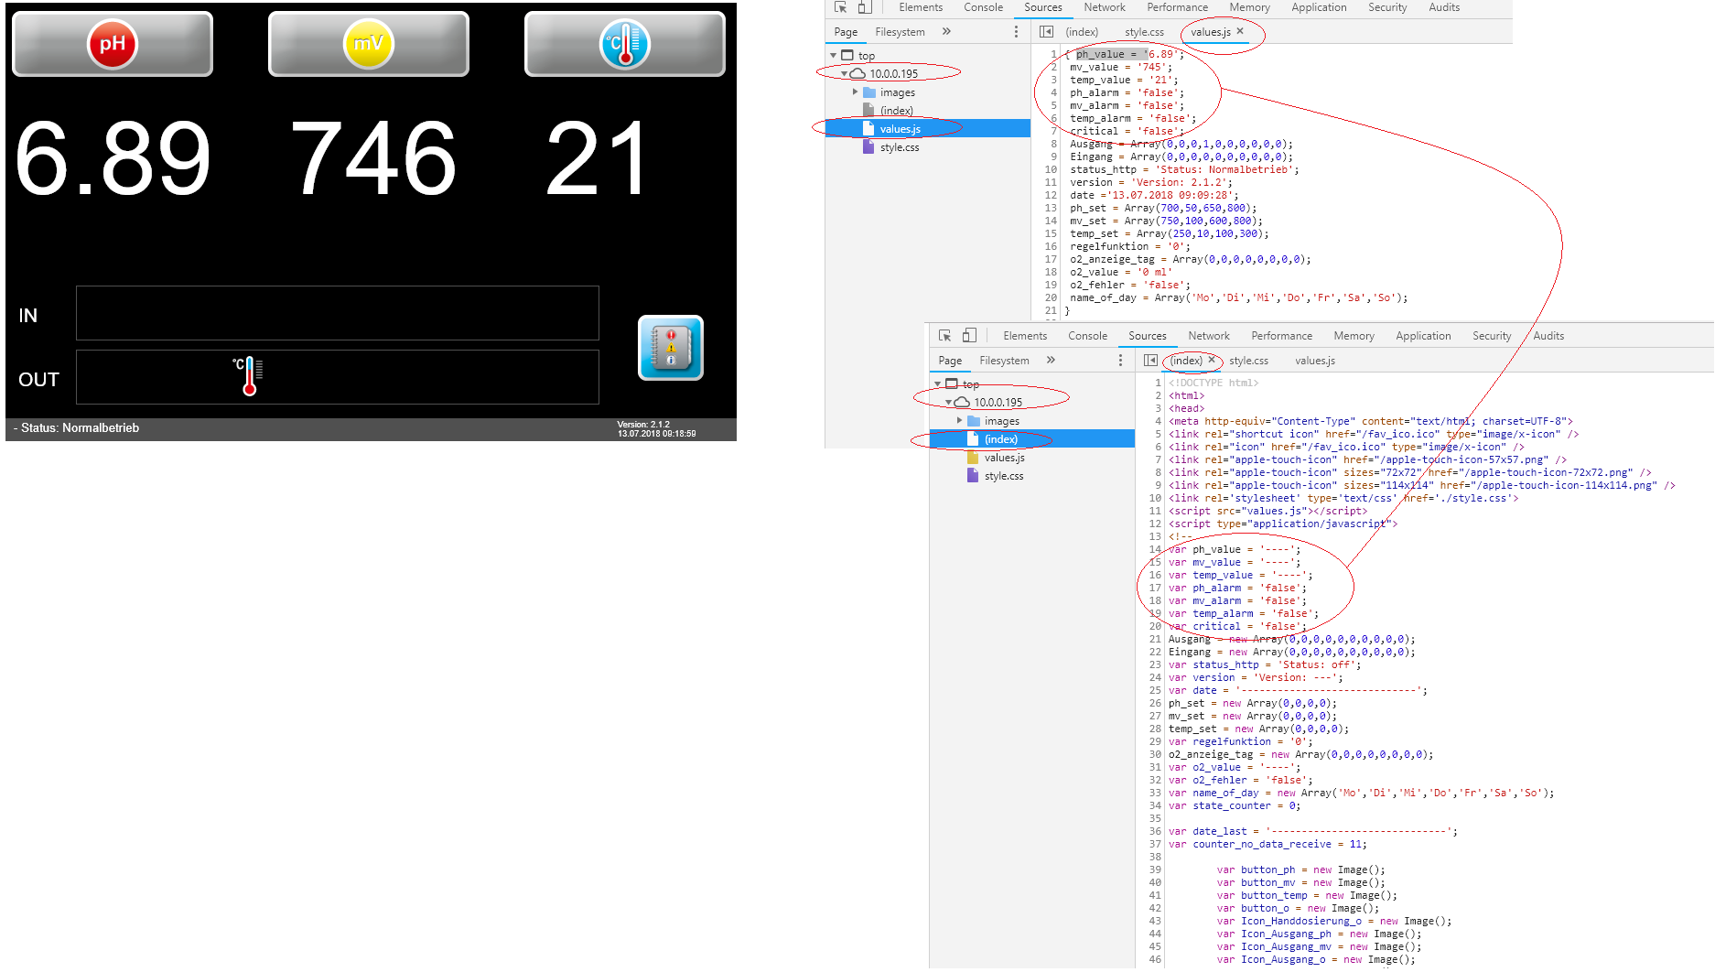Hide navigator pane icon in upper DevTools

click(1047, 32)
